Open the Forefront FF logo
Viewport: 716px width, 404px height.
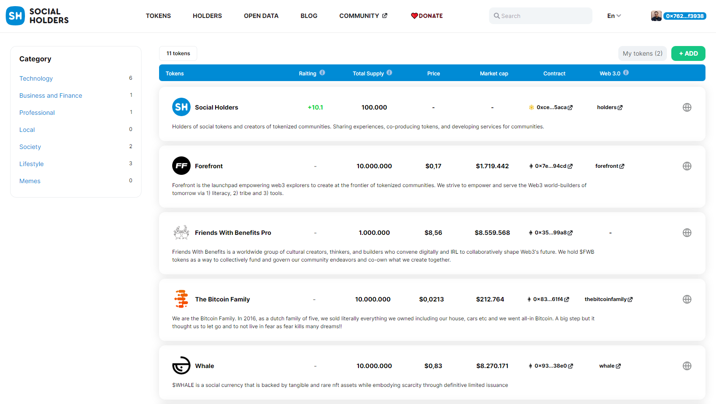click(x=181, y=166)
